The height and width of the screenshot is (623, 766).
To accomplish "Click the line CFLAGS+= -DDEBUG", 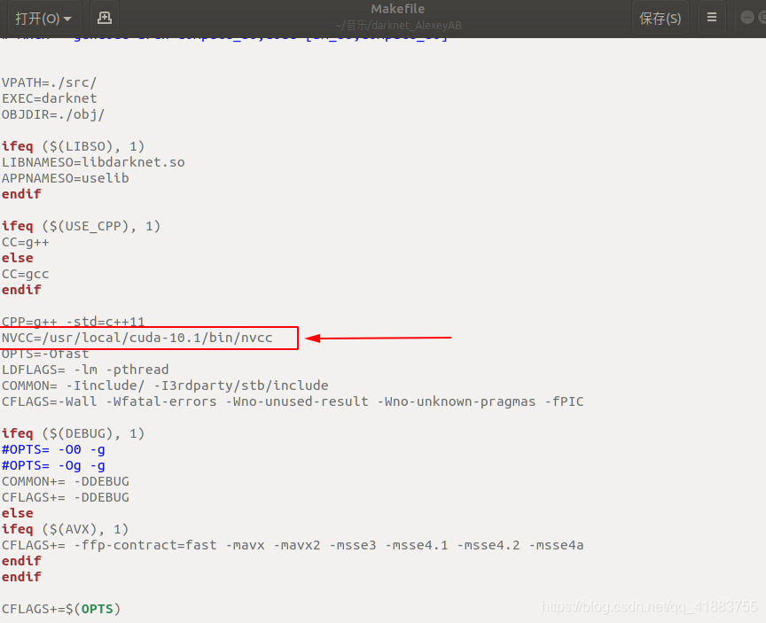I will (66, 497).
